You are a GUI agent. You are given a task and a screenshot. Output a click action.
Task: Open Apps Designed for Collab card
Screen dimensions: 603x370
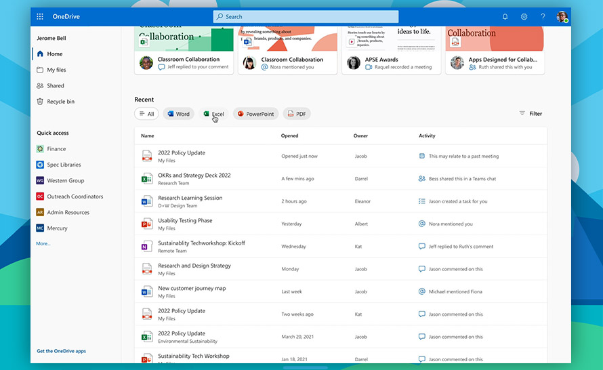(x=495, y=50)
